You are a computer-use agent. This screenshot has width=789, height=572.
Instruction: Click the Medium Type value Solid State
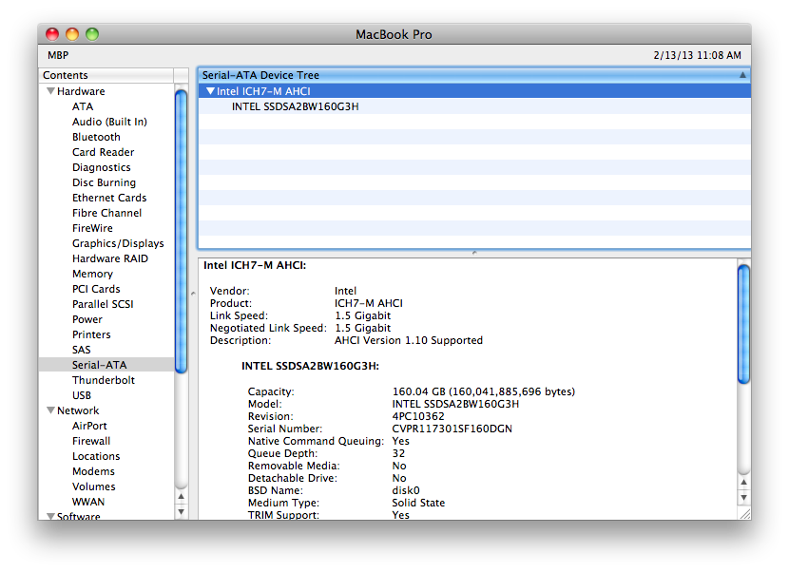click(418, 503)
